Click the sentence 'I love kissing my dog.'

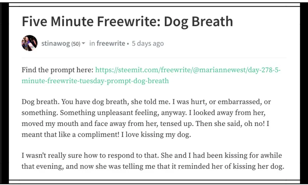coord(156,135)
